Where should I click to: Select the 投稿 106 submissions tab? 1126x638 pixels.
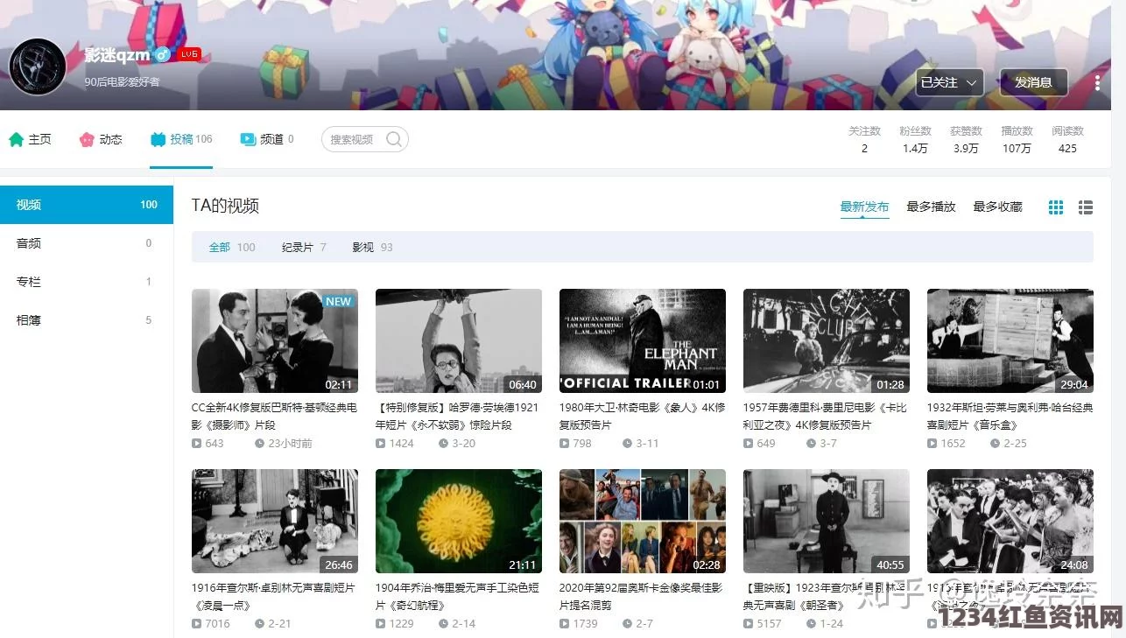(x=181, y=139)
